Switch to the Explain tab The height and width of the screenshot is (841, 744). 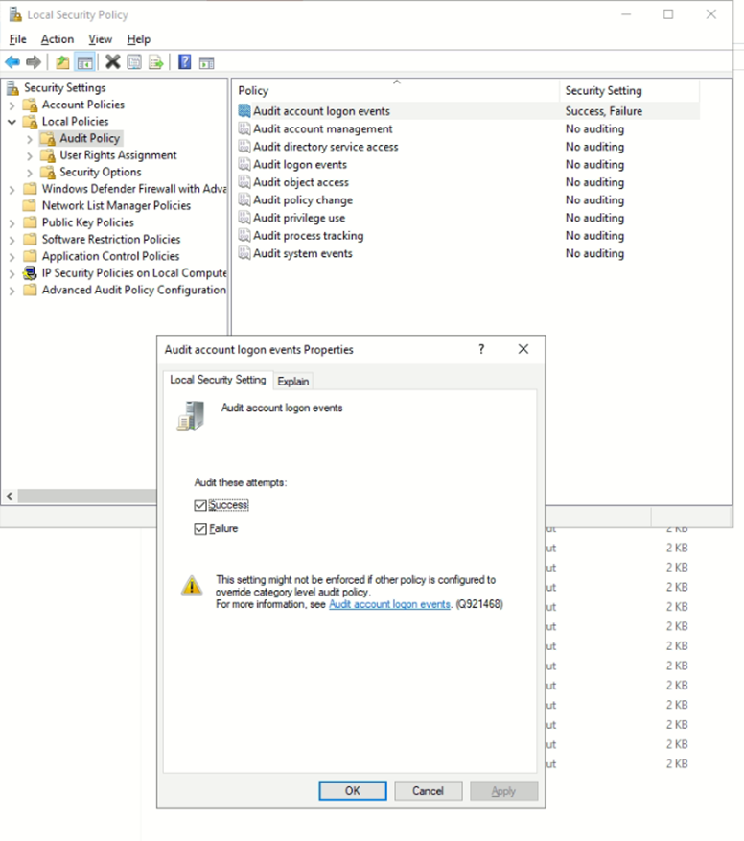pyautogui.click(x=293, y=381)
